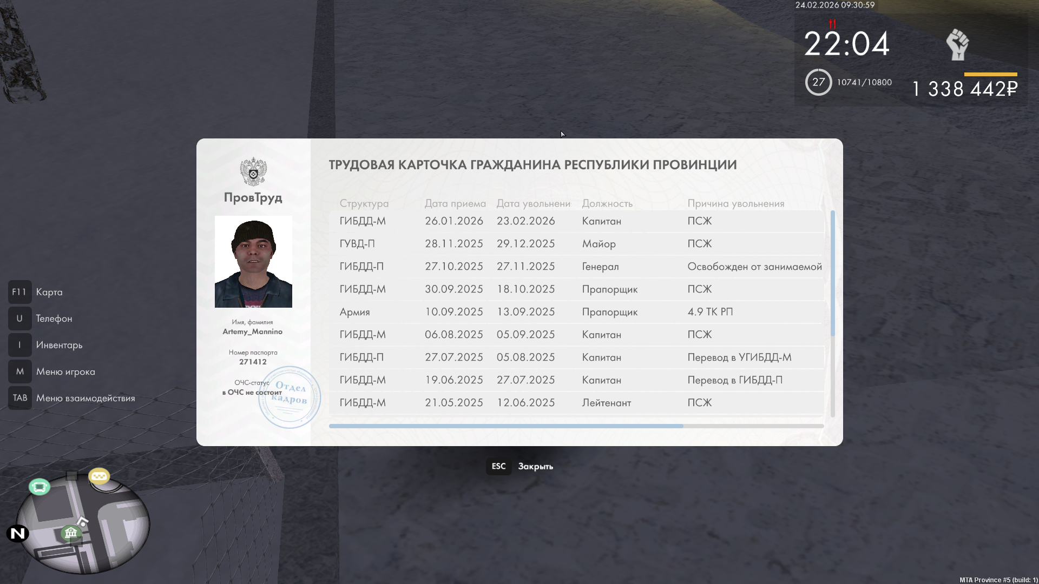
Task: Open Карта with F11 key hint
Action: (20, 292)
